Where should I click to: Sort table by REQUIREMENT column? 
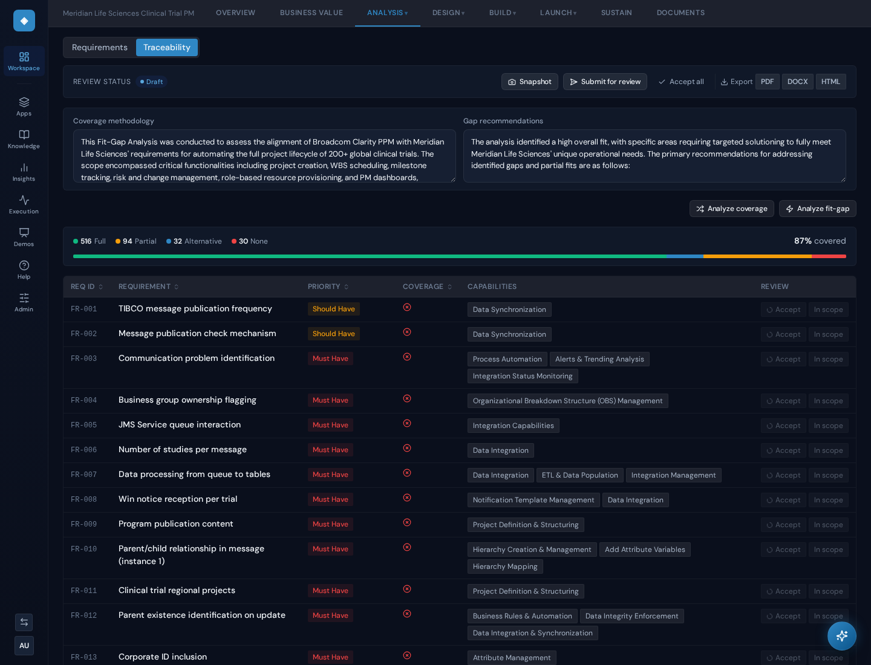tap(149, 287)
